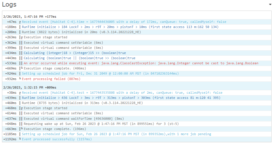Select the Calculating (integer)18 > (integer)15 line
This screenshot has width=275, height=148.
pyautogui.click(x=75, y=53)
